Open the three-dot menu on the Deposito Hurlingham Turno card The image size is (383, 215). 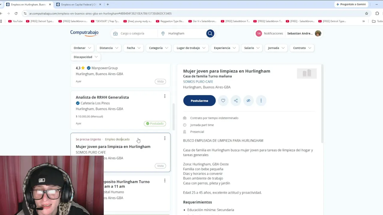pyautogui.click(x=165, y=181)
